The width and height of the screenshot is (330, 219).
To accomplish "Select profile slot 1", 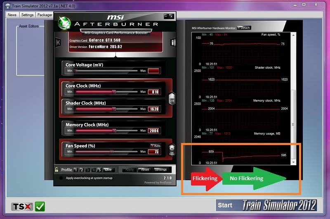I will 76,170.
